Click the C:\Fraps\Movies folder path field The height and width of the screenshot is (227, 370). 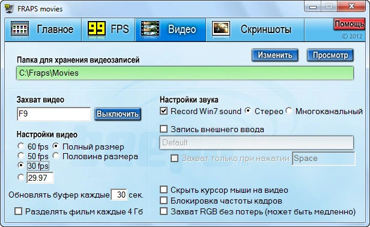pyautogui.click(x=185, y=73)
